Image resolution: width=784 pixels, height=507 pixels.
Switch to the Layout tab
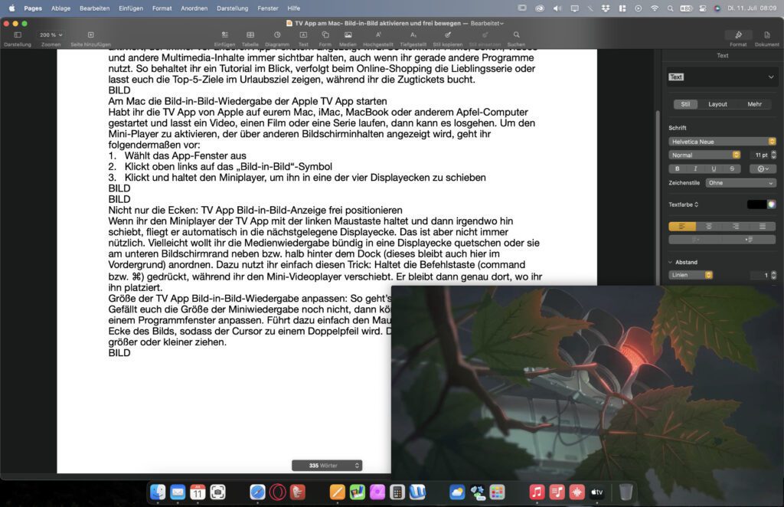(717, 104)
